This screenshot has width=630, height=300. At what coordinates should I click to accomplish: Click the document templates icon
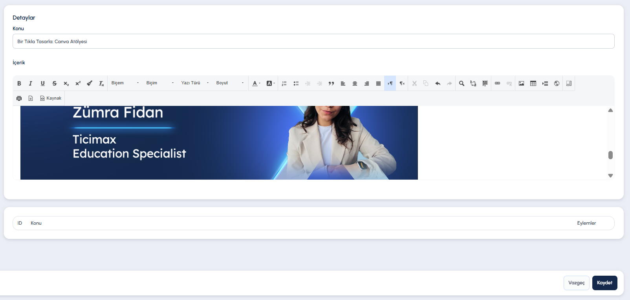(x=31, y=98)
